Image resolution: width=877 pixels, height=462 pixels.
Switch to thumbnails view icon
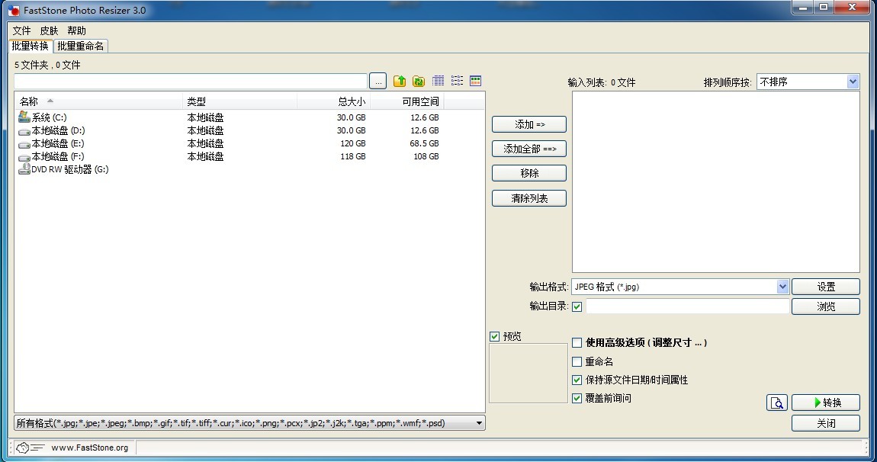476,81
